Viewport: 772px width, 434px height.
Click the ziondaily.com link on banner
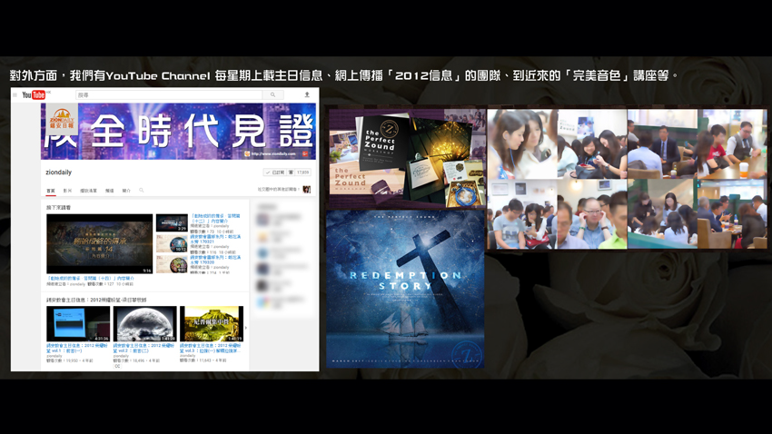[273, 154]
